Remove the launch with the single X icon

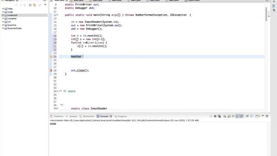coord(215,116)
